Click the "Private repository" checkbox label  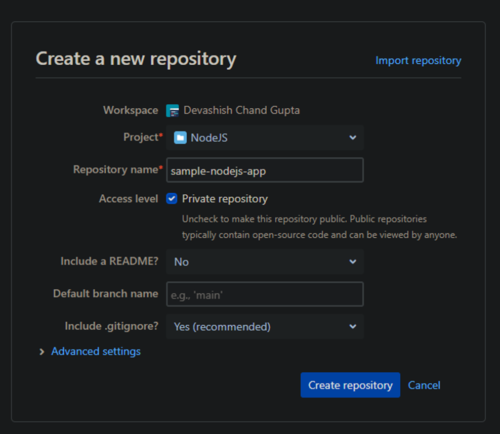225,199
